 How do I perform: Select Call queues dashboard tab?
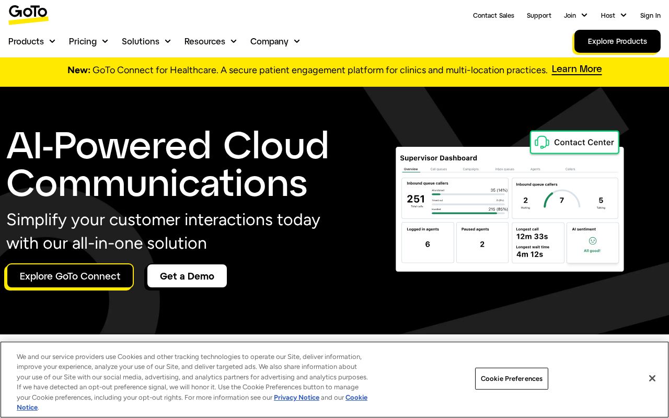(x=439, y=169)
